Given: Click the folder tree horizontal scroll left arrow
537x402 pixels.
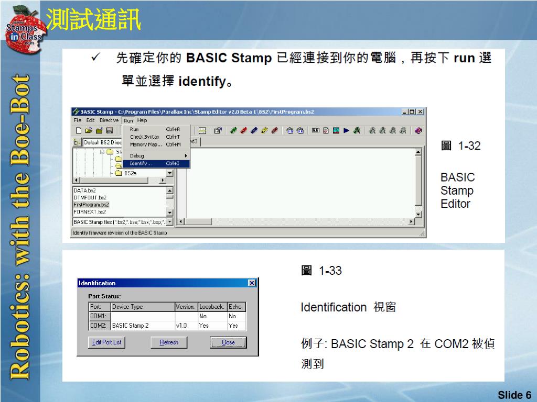Looking at the screenshot, I should click(x=77, y=180).
